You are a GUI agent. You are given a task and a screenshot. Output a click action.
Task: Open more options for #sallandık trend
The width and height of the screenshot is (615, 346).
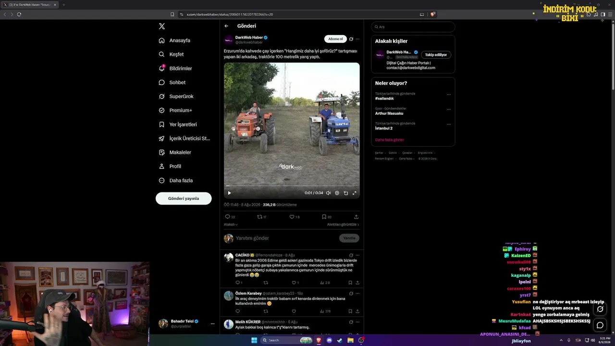click(449, 94)
